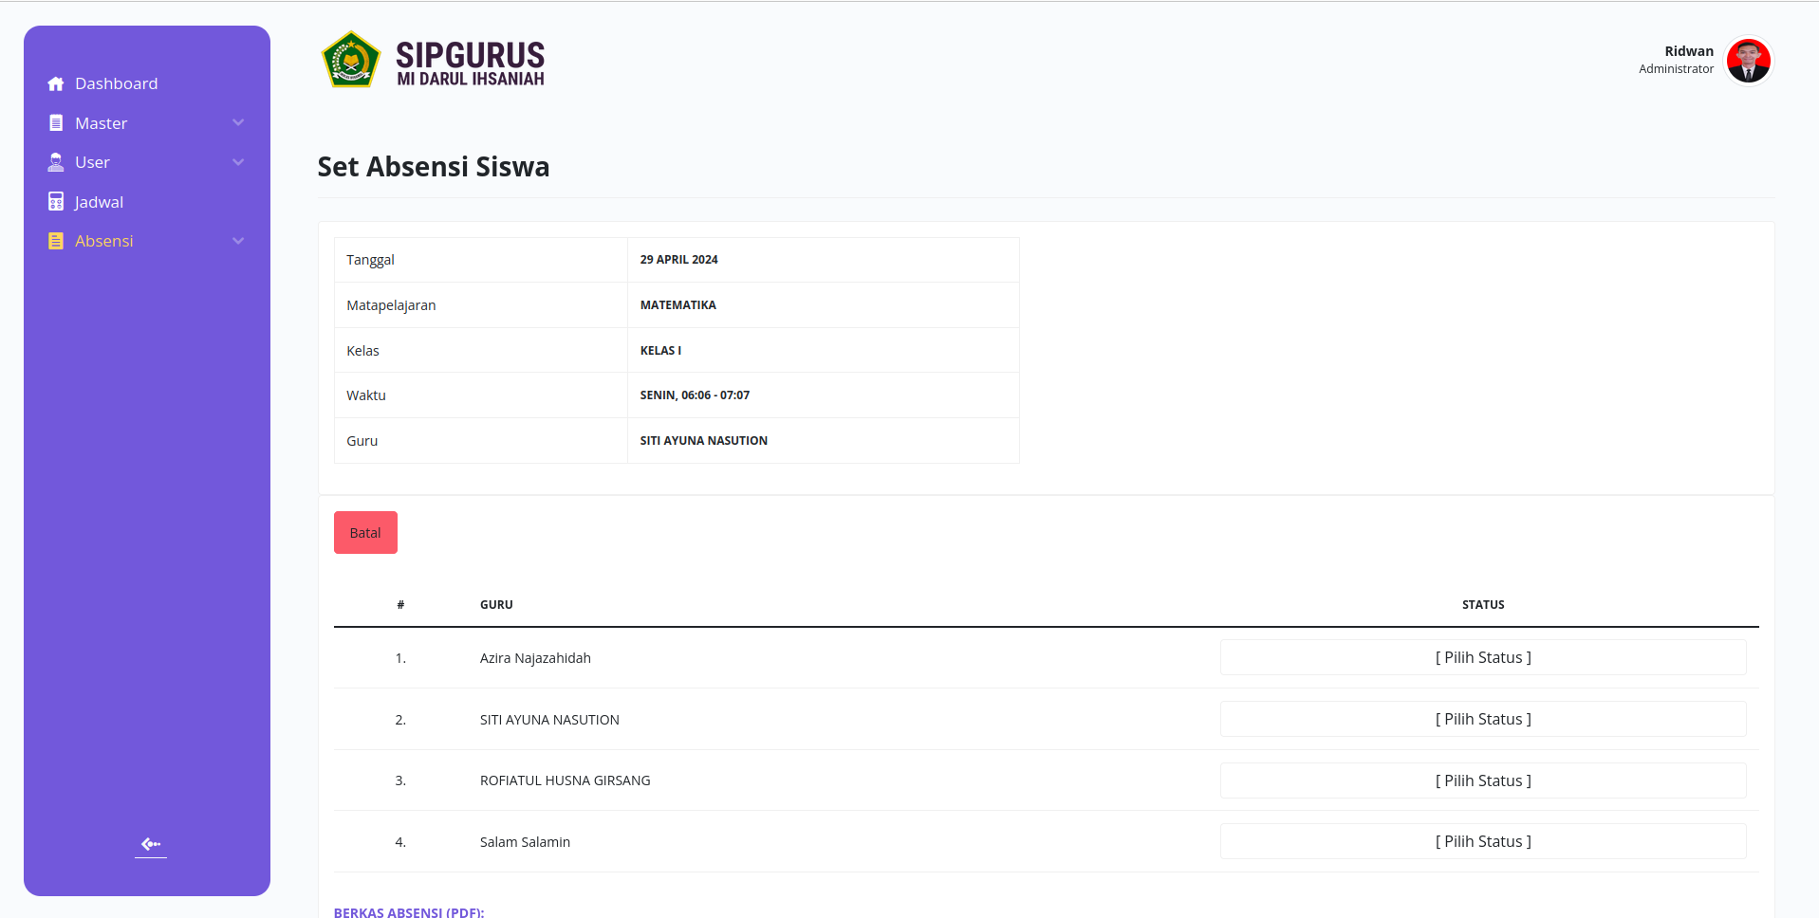Click the Dashboard home icon
The width and height of the screenshot is (1819, 918).
(56, 83)
